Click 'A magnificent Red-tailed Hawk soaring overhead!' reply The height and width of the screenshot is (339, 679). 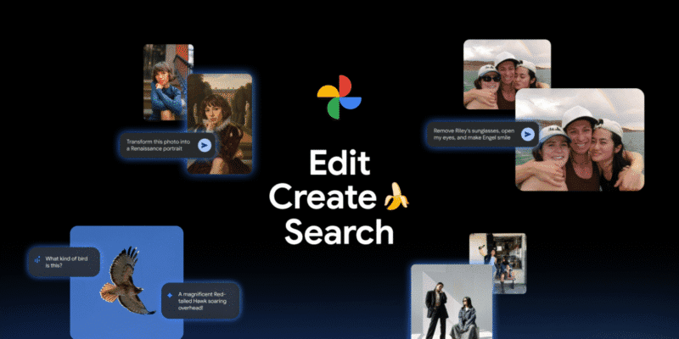(x=200, y=301)
